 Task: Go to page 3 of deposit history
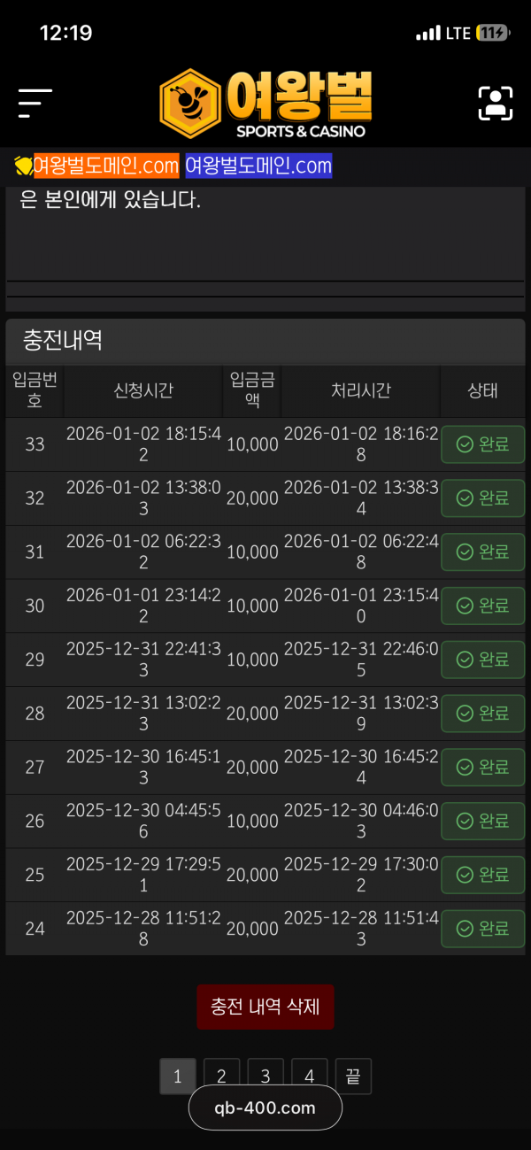[265, 1077]
